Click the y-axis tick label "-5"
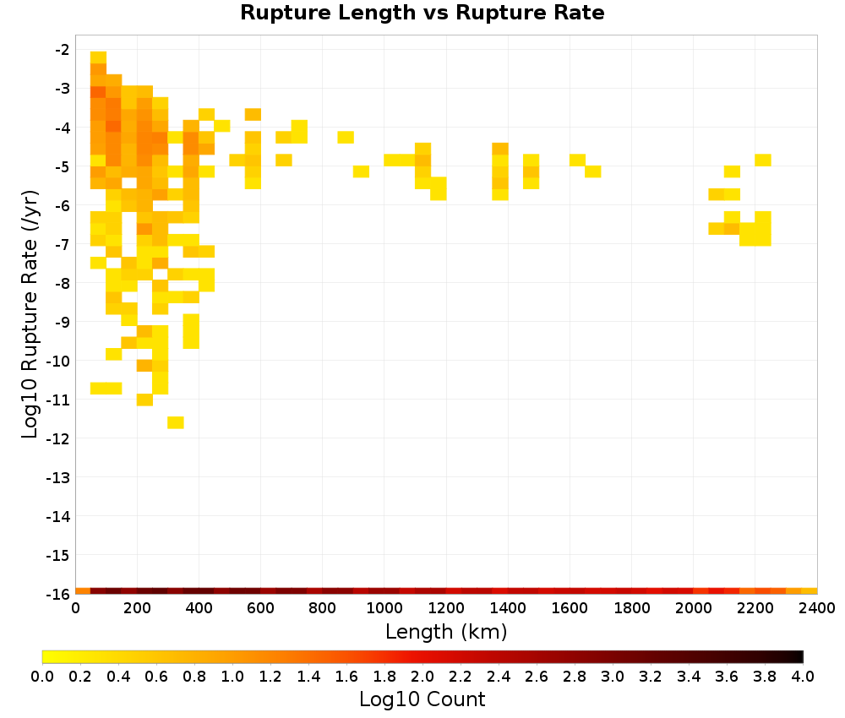The width and height of the screenshot is (845, 718). (63, 166)
